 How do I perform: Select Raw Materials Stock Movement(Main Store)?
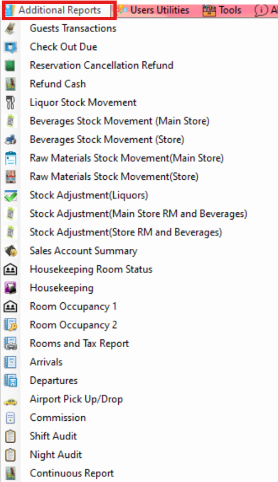pos(127,158)
